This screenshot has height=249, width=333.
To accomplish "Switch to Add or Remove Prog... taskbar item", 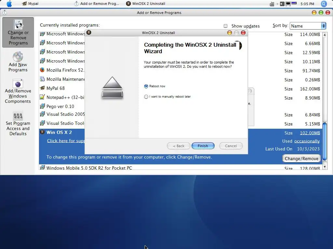I will click(x=97, y=4).
